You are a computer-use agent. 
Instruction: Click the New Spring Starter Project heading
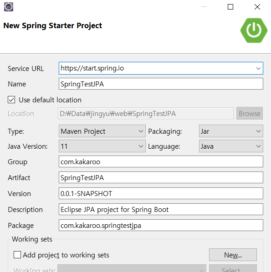[x=53, y=25]
